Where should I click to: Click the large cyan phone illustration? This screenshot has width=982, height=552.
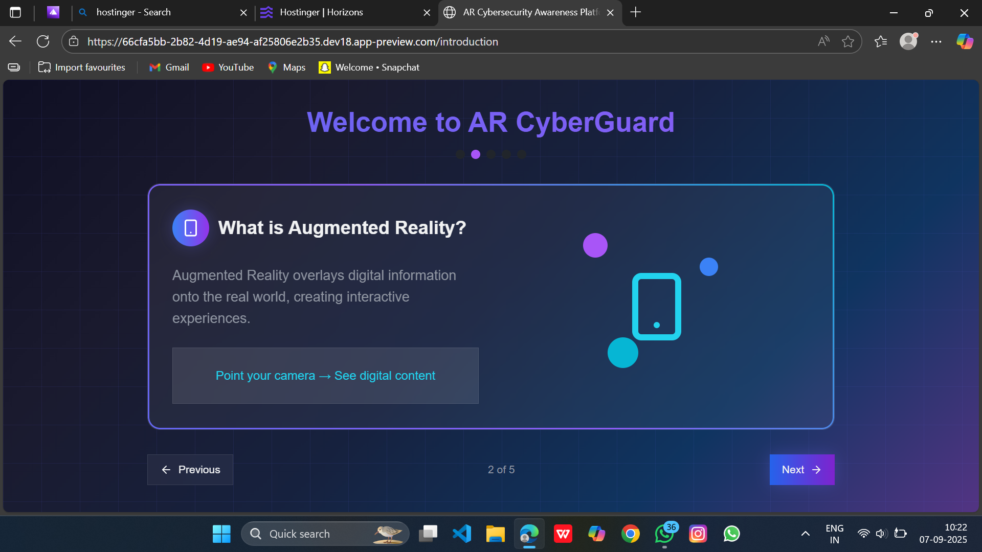click(x=656, y=307)
